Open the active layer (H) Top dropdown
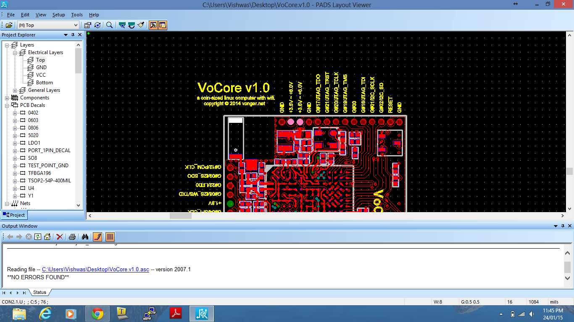The height and width of the screenshot is (322, 574). coord(76,25)
